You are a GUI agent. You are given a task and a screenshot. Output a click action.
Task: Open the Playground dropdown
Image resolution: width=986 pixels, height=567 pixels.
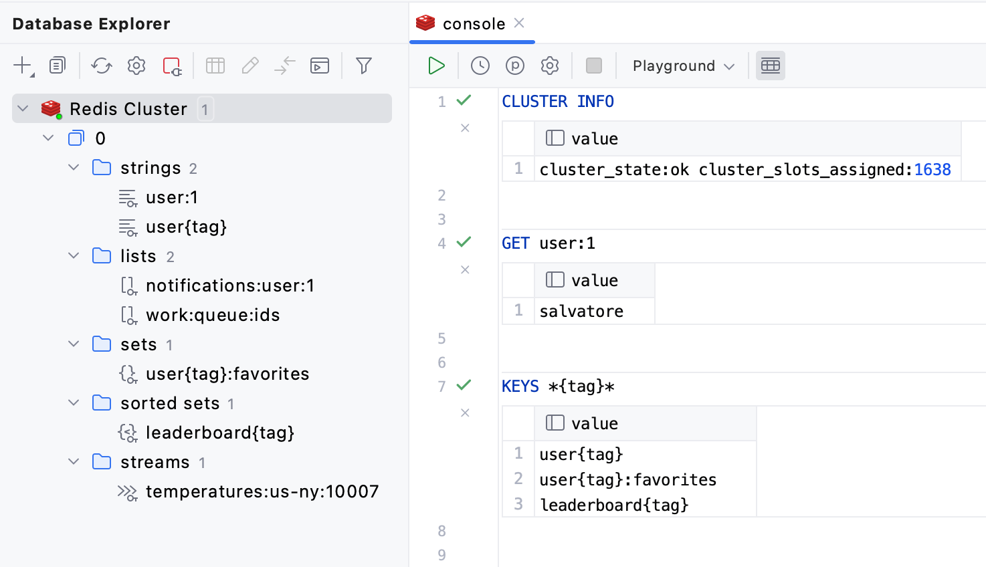683,66
